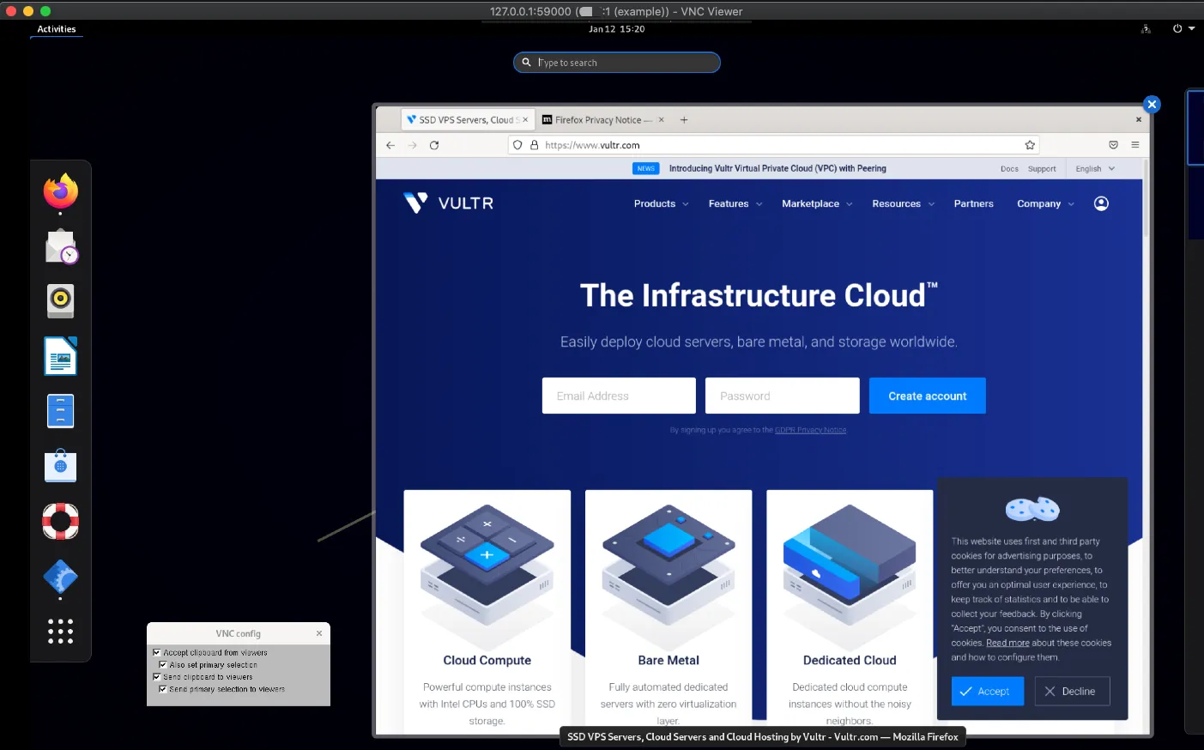
Task: Open Rhythmbox speaker icon in dock
Action: pyautogui.click(x=60, y=300)
